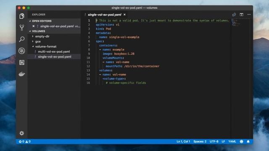The image size is (269, 151).
Task: Click the 'metadata' key text
Action: click(103, 33)
